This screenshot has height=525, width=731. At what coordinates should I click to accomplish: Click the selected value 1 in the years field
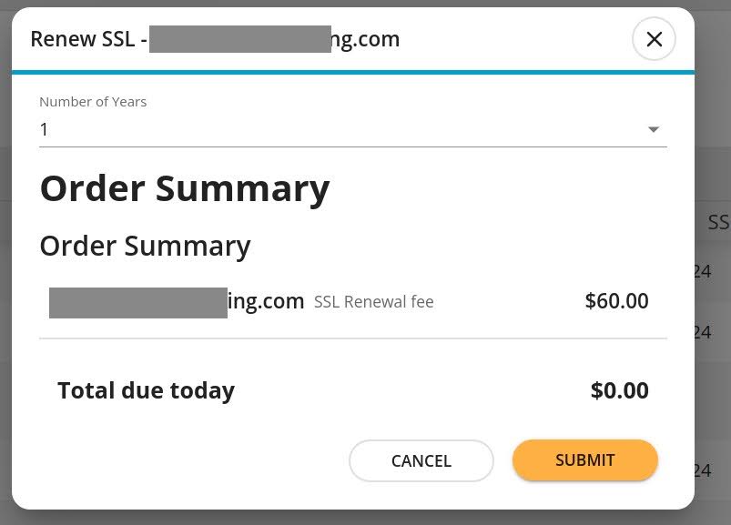[44, 129]
